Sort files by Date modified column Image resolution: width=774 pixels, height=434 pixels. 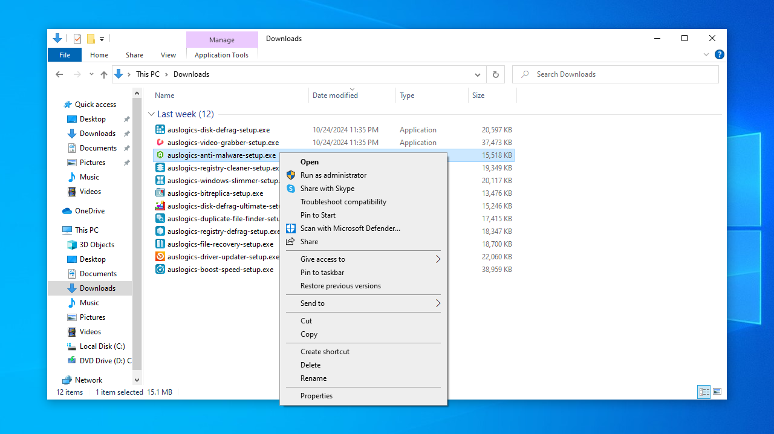coord(335,96)
